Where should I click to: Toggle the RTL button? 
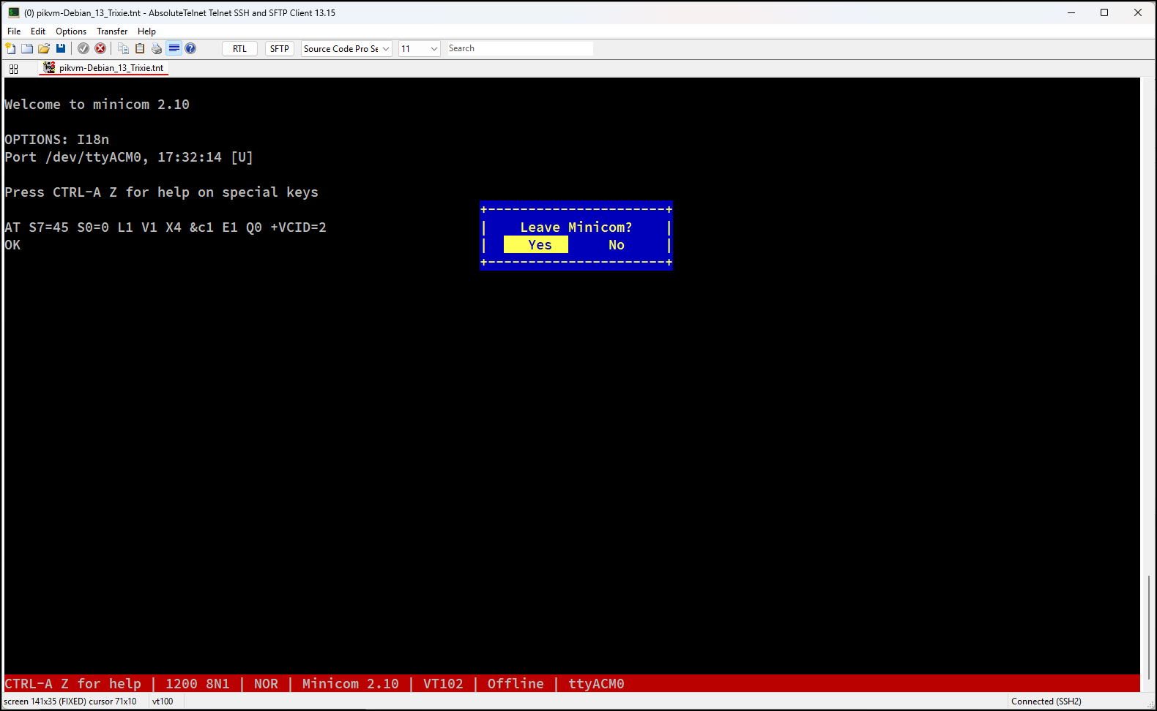pos(239,49)
